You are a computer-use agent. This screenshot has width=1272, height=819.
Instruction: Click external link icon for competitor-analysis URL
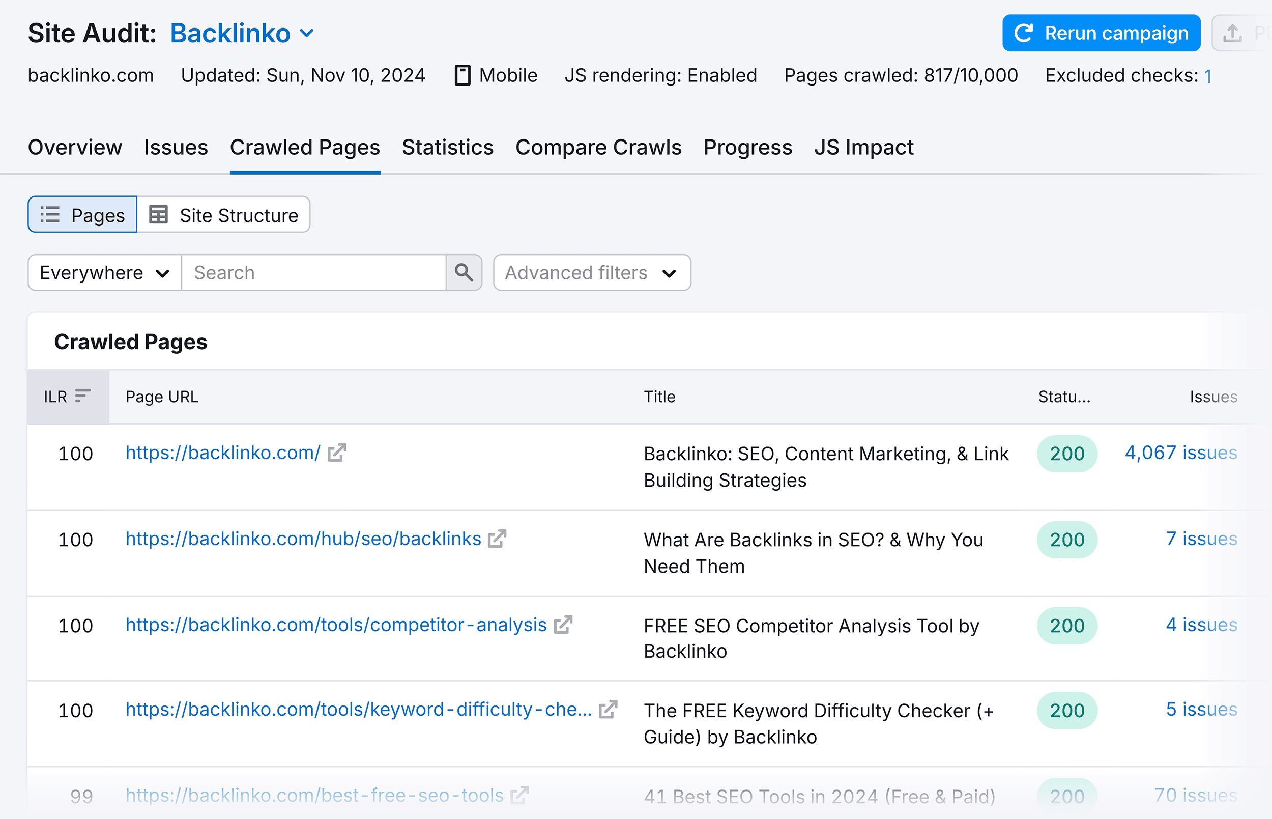563,625
